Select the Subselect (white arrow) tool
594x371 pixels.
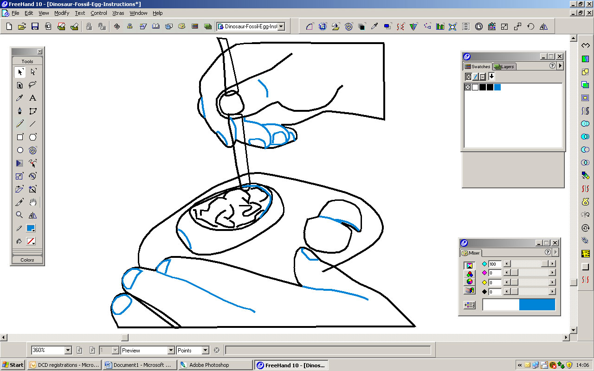33,72
